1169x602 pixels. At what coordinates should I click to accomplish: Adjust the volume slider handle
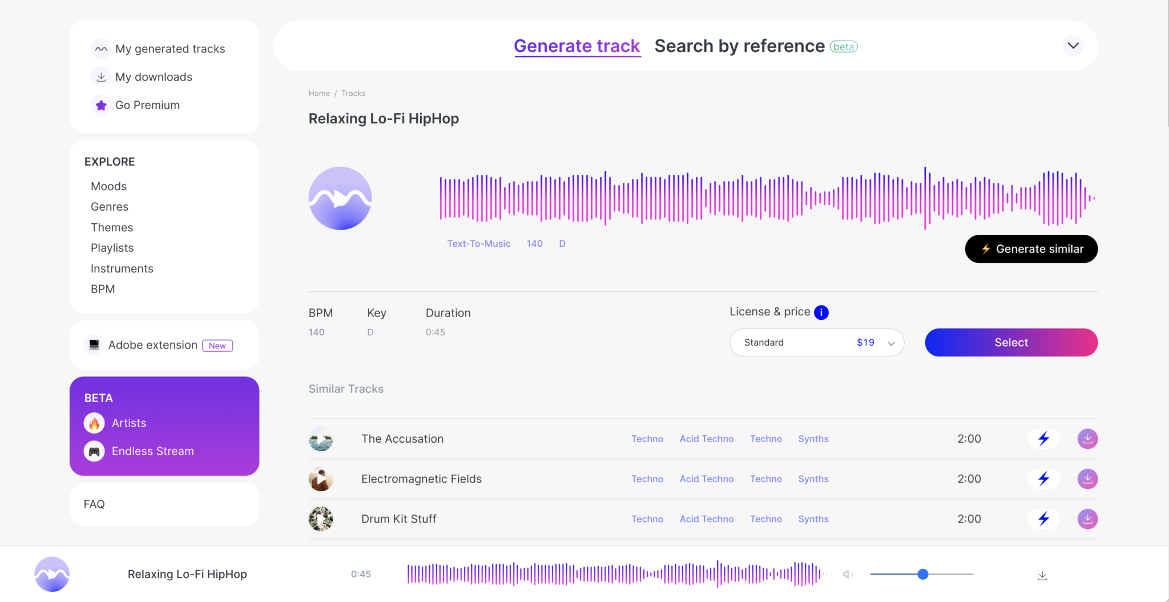[922, 574]
